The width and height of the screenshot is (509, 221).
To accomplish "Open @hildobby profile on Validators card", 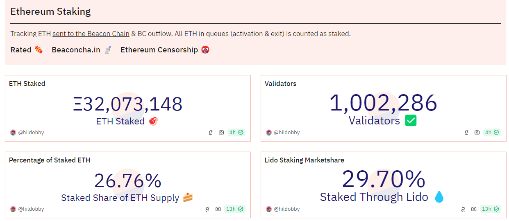I will tap(287, 133).
